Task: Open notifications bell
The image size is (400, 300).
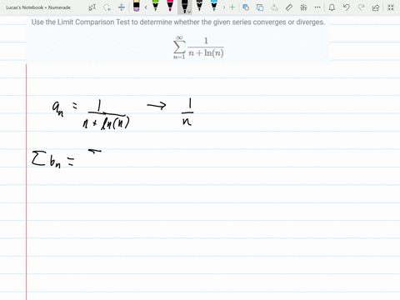Action: click(x=332, y=7)
